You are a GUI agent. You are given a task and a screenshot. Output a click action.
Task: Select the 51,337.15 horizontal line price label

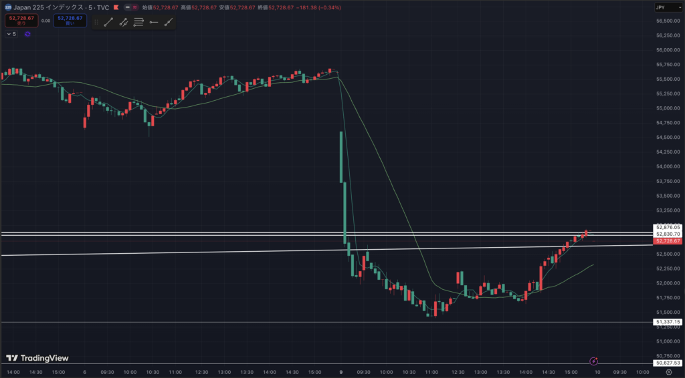click(x=668, y=323)
